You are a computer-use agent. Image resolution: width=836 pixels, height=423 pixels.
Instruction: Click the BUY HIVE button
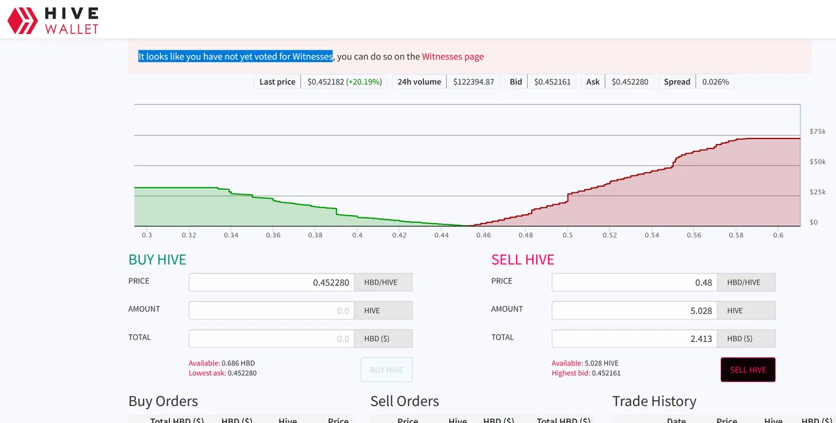tap(387, 369)
